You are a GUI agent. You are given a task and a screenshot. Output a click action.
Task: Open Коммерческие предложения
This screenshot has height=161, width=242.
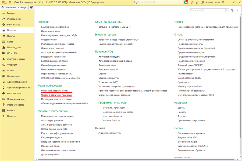tap(55, 27)
